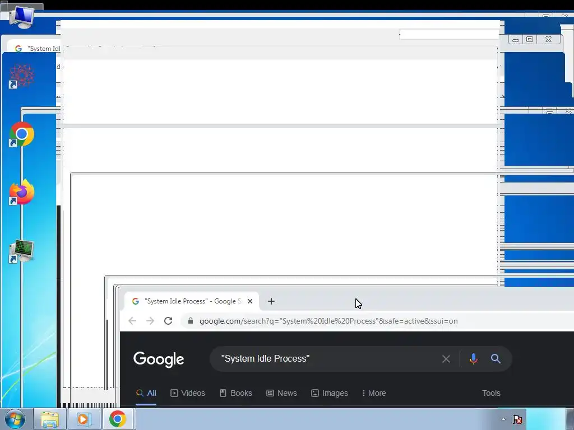This screenshot has width=574, height=430.
Task: Clear the Google search query
Action: point(446,359)
